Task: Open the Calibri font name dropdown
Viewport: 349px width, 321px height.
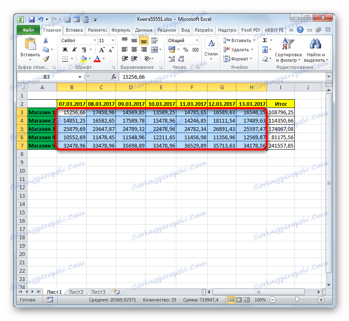Action: pyautogui.click(x=95, y=40)
